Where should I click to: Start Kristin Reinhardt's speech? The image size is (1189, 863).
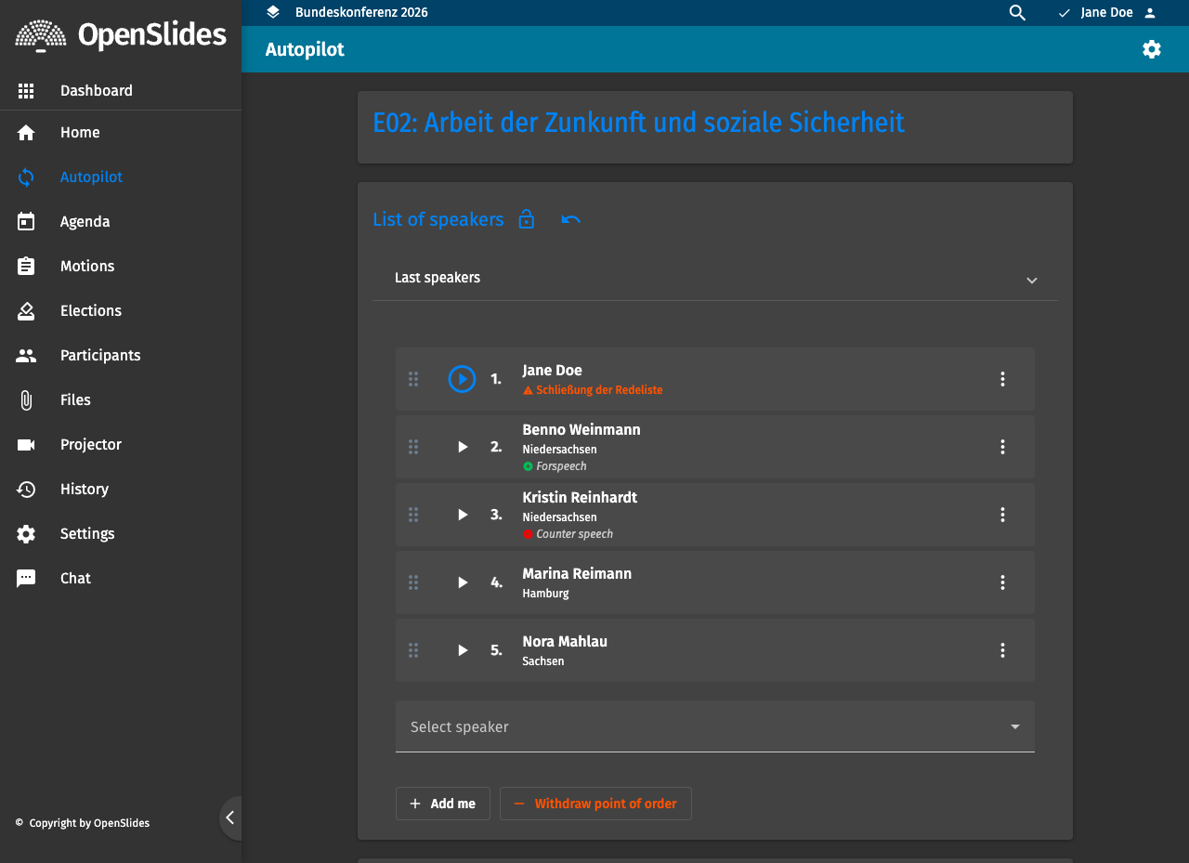tap(463, 515)
